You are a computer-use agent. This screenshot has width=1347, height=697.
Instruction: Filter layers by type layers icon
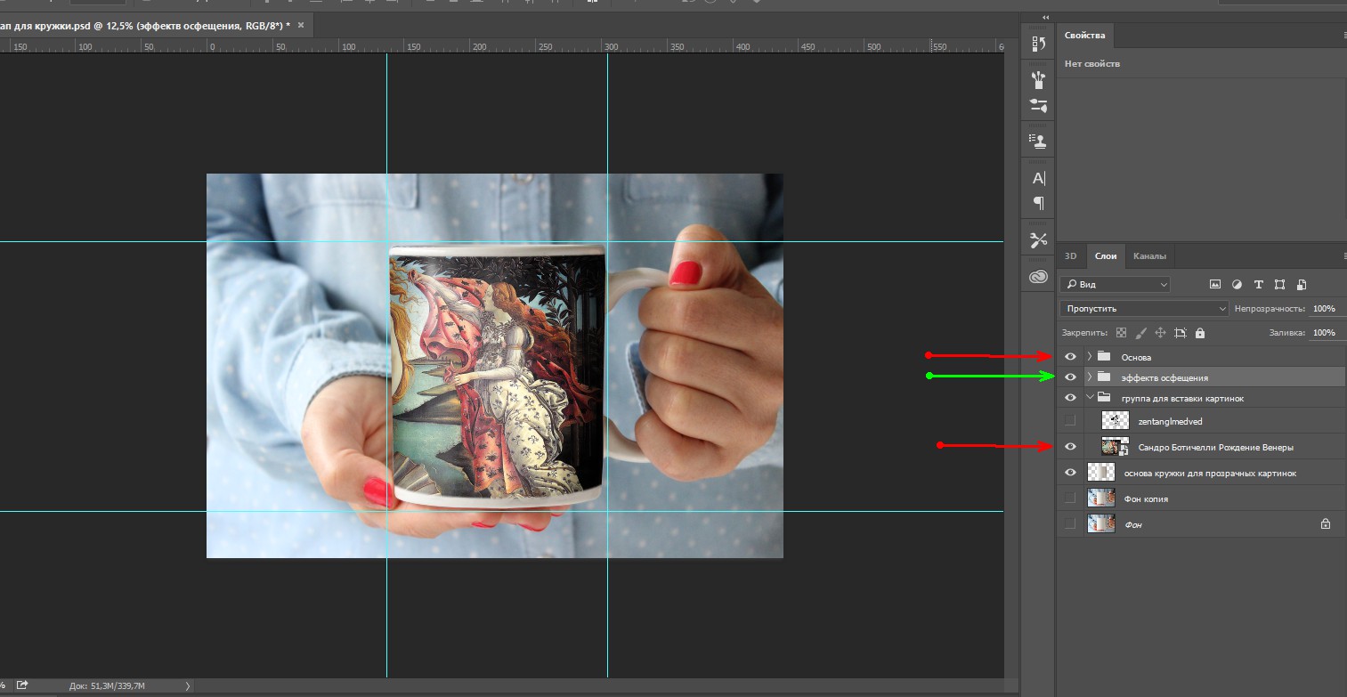click(1258, 285)
